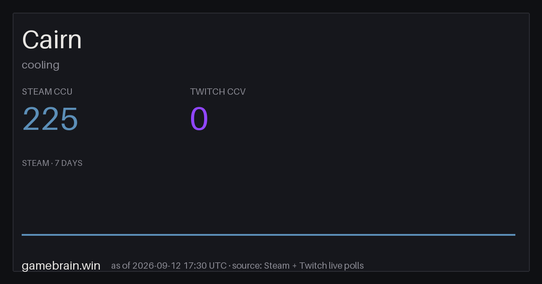
Task: Click the TWITCH CCV label
Action: (x=218, y=92)
